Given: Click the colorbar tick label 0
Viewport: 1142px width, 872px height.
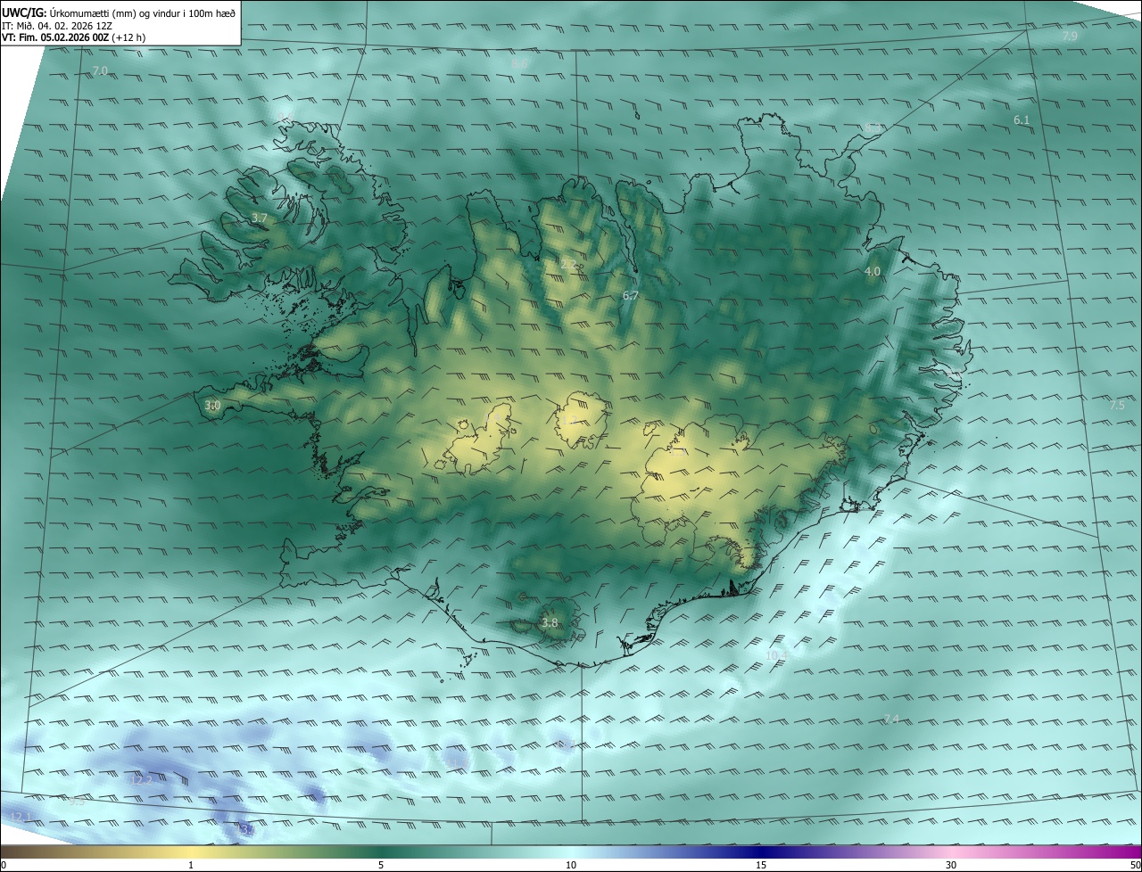Looking at the screenshot, I should click(4, 865).
